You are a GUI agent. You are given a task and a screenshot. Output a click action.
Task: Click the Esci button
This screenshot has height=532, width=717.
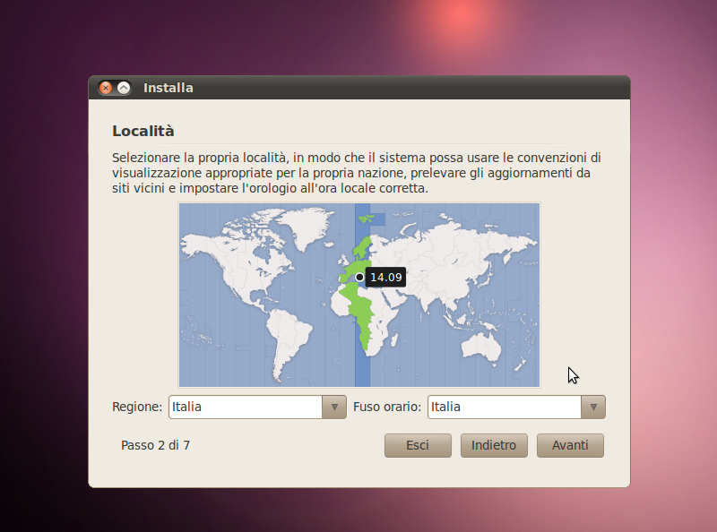click(x=418, y=445)
